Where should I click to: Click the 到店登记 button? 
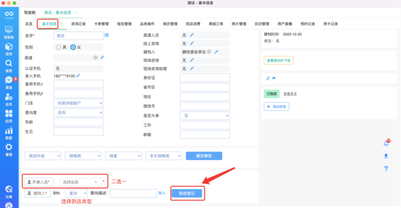click(187, 194)
